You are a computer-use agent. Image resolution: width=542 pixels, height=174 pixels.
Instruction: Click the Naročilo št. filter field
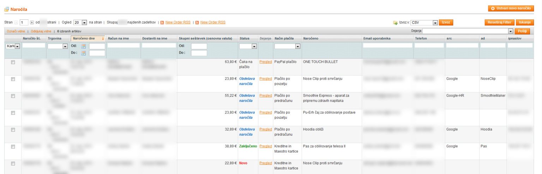tap(34, 45)
